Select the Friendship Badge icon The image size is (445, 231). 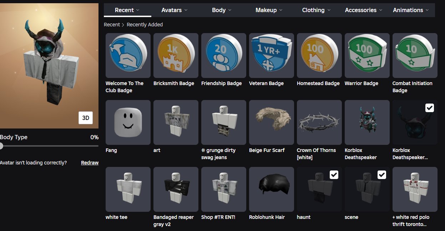pyautogui.click(x=224, y=56)
